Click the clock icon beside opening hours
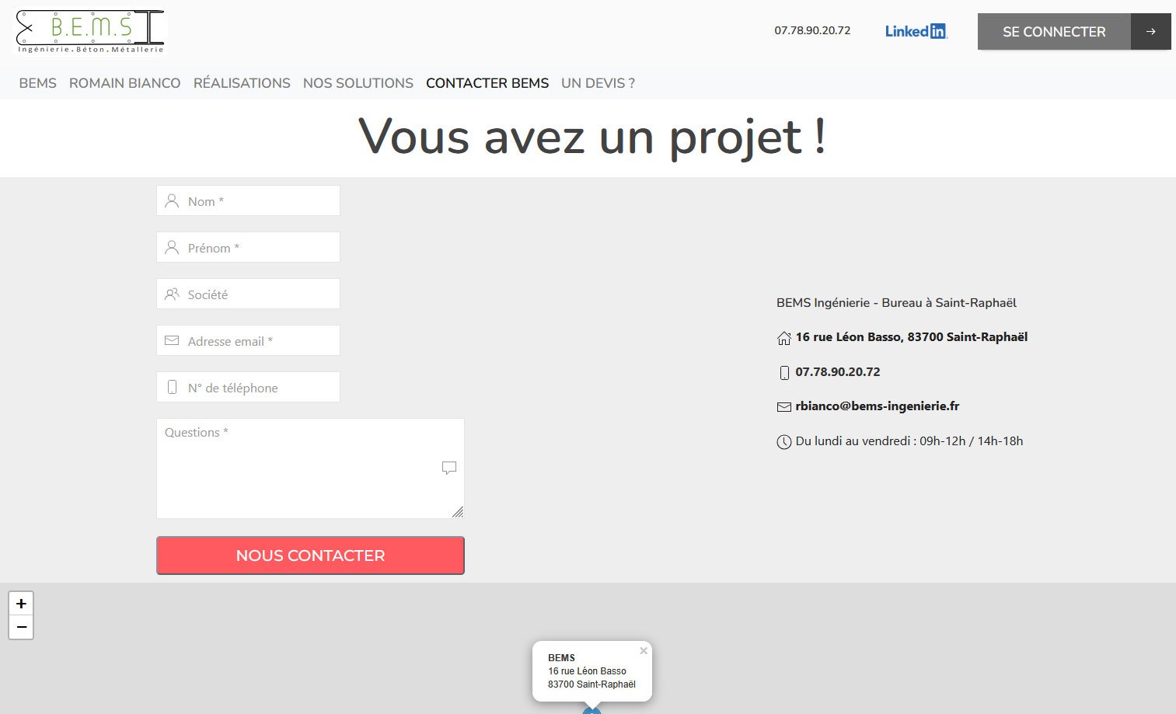Image resolution: width=1176 pixels, height=714 pixels. point(784,442)
